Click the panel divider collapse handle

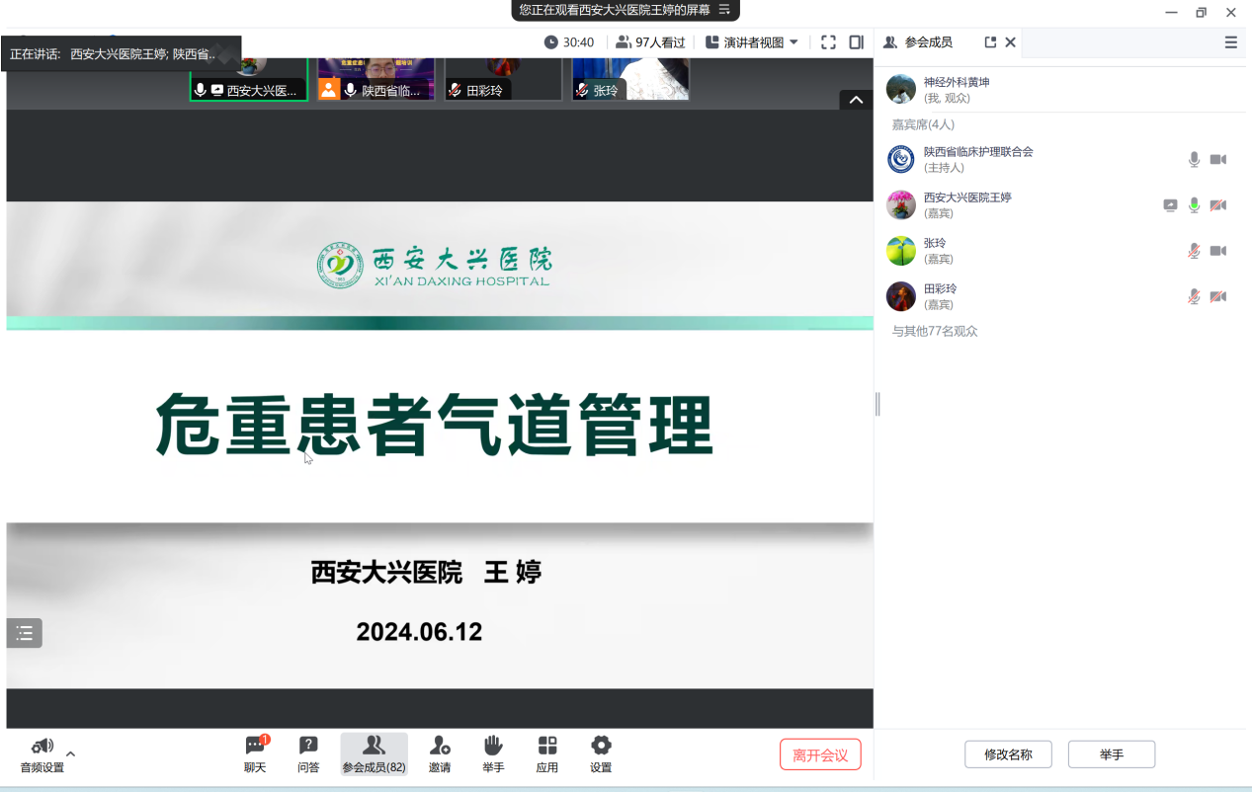(x=877, y=404)
